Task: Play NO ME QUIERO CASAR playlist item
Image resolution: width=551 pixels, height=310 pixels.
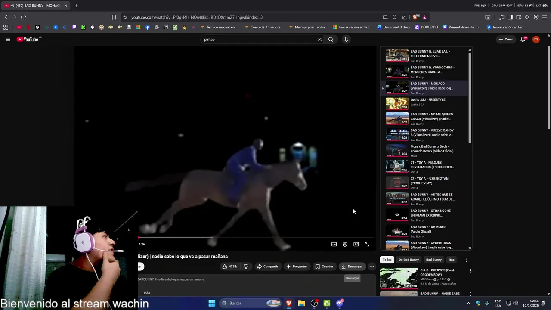Action: pos(424,119)
